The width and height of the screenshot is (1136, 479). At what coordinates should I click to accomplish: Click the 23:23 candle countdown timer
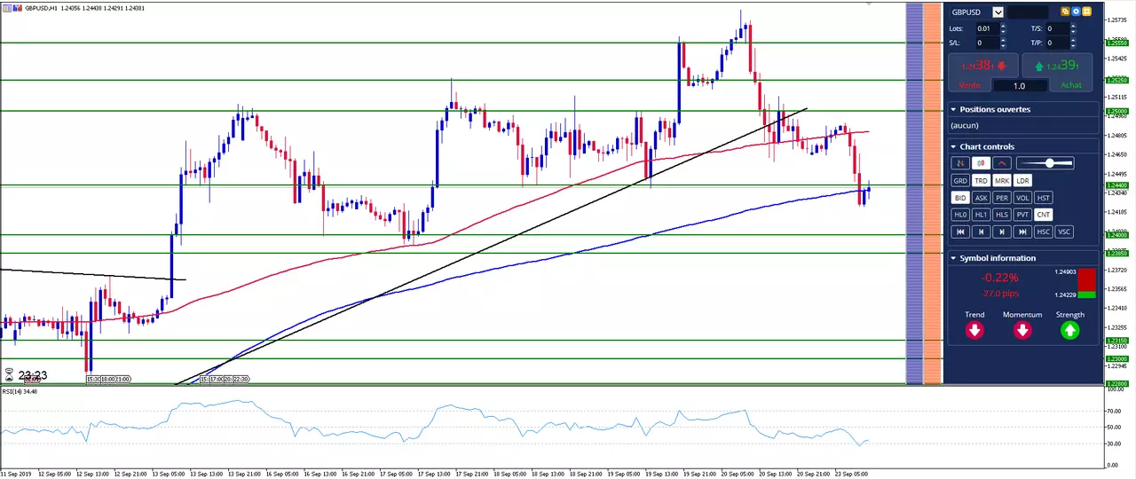pos(32,375)
